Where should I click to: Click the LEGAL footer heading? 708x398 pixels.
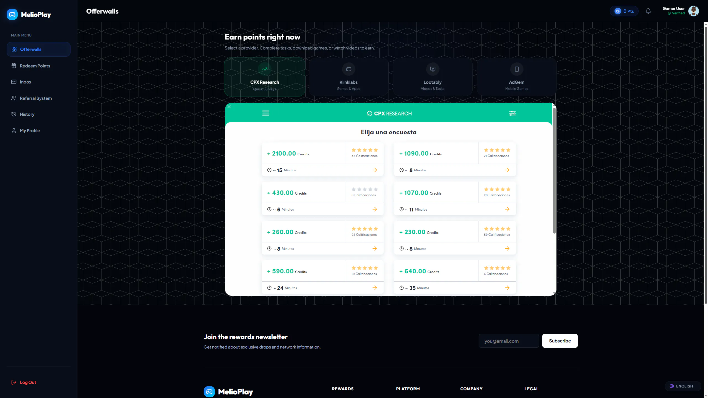tap(531, 389)
